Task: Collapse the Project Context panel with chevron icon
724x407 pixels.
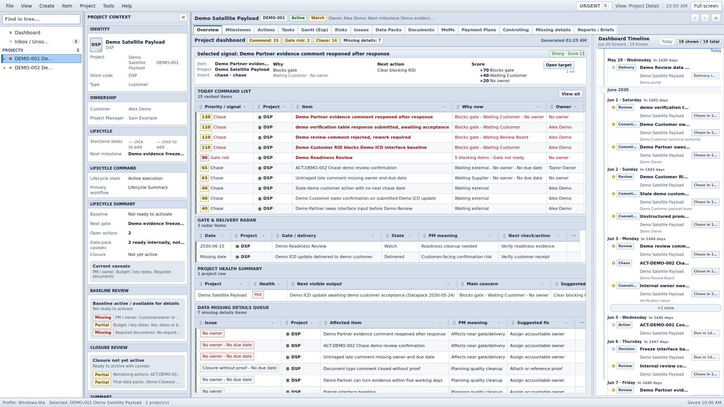Action: (183, 17)
